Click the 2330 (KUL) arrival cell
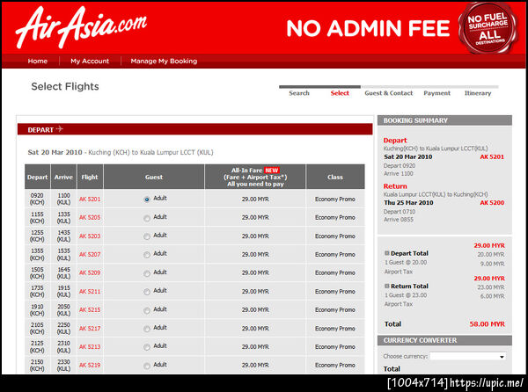This screenshot has height=392, width=528. coord(63,365)
